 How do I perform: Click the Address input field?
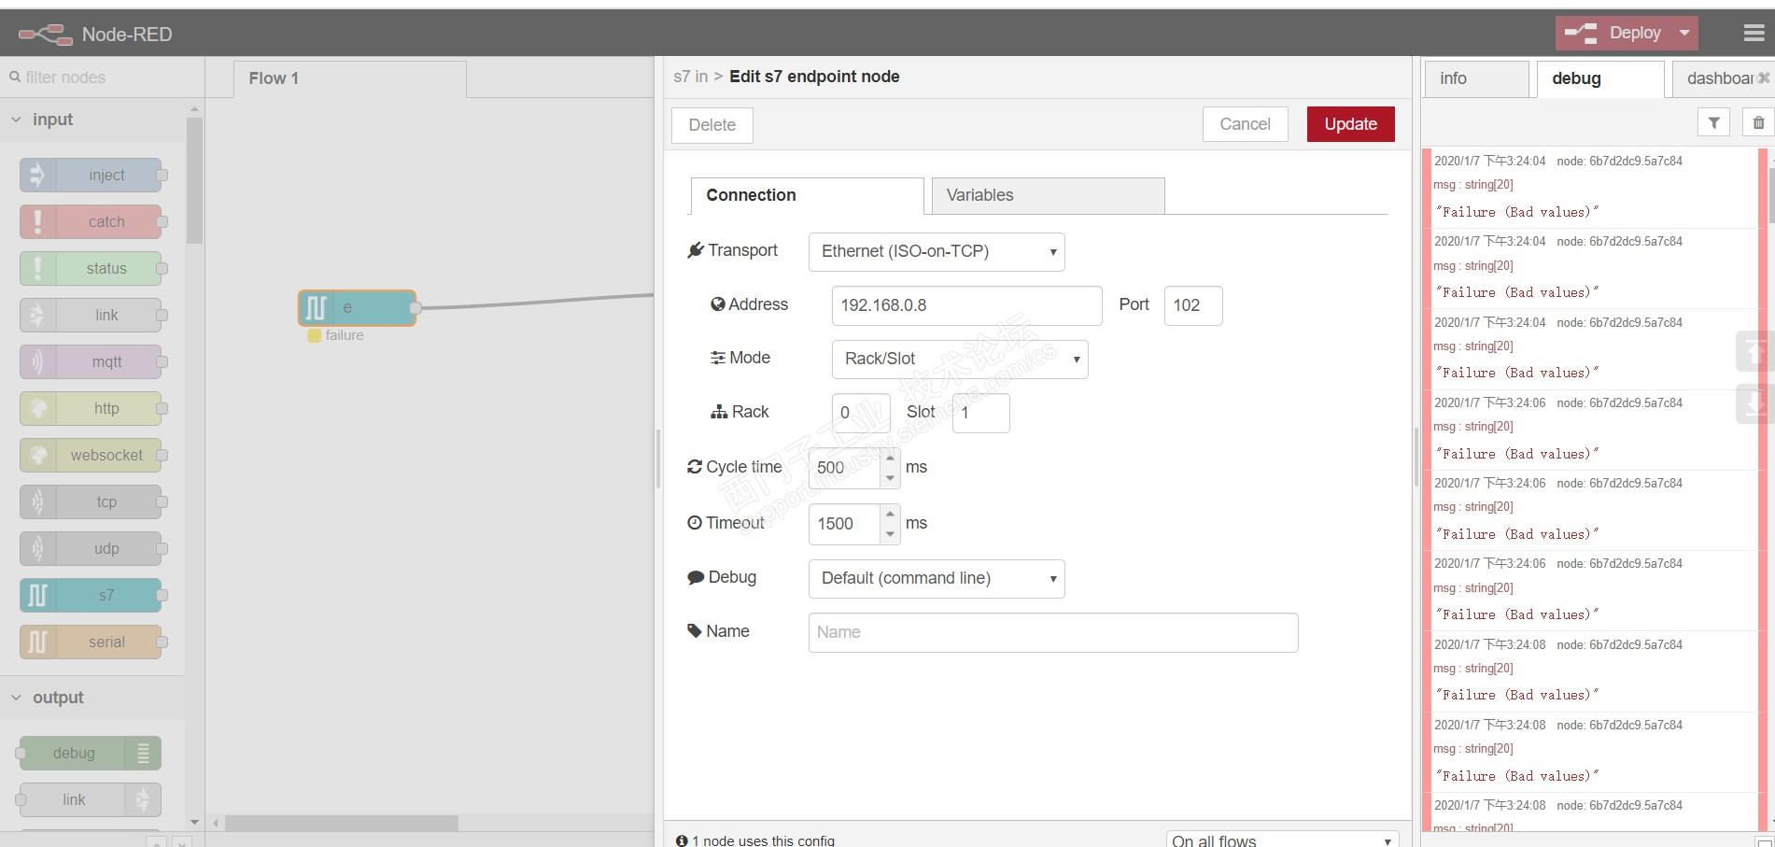tap(966, 305)
